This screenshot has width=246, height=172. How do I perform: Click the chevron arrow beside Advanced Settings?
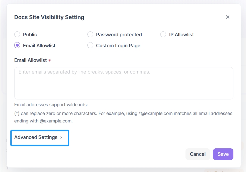click(x=61, y=137)
